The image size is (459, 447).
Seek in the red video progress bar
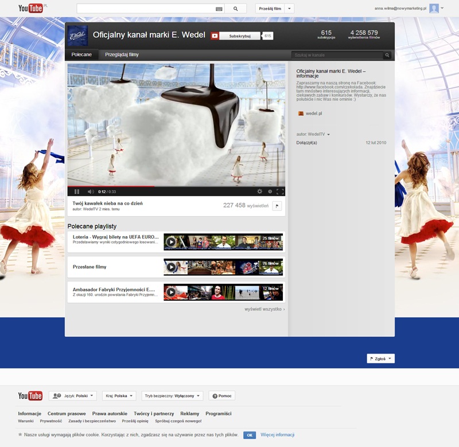(x=111, y=186)
